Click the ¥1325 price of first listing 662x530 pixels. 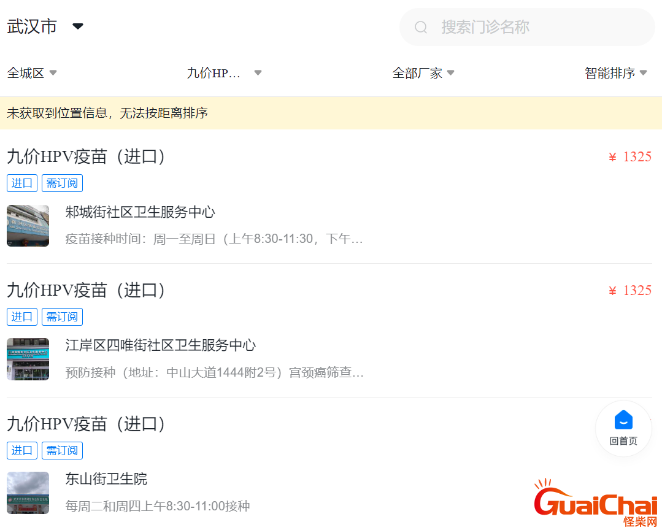[629, 157]
